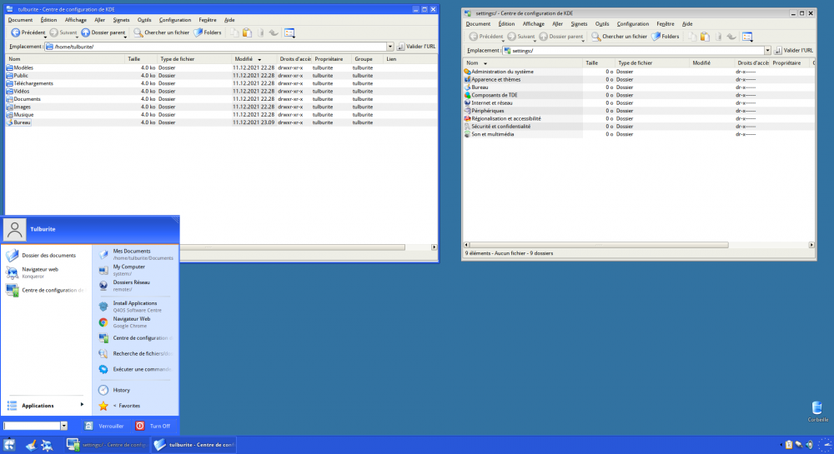The height and width of the screenshot is (454, 834).
Task: Click Turn Off button
Action: (153, 426)
